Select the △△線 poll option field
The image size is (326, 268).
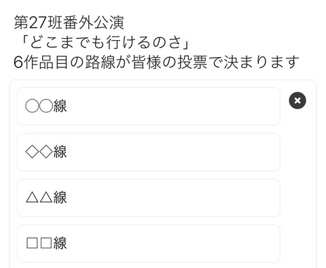[x=149, y=198]
